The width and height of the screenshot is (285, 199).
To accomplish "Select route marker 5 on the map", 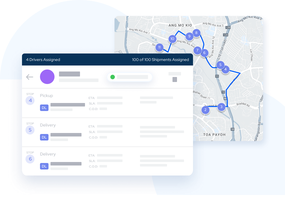I will [220, 65].
